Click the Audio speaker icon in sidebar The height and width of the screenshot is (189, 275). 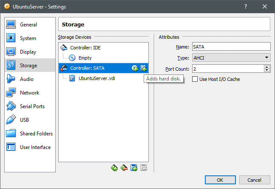[x=11, y=79]
